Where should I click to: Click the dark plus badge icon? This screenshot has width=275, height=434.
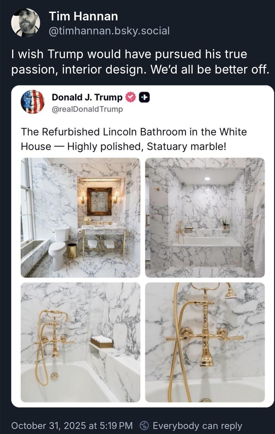(x=144, y=97)
